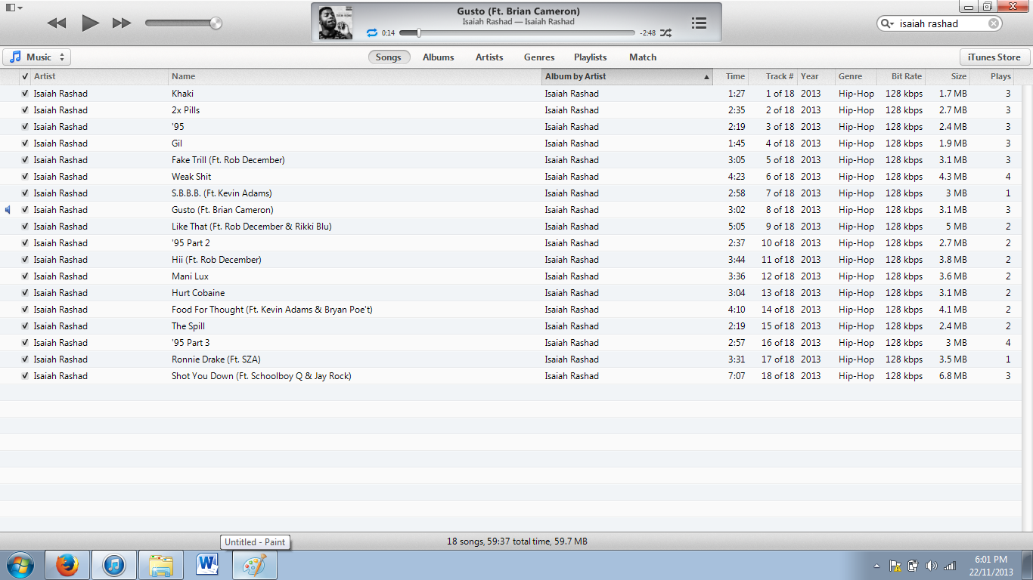This screenshot has width=1033, height=580.
Task: Sort by the Time column header
Action: [731, 76]
